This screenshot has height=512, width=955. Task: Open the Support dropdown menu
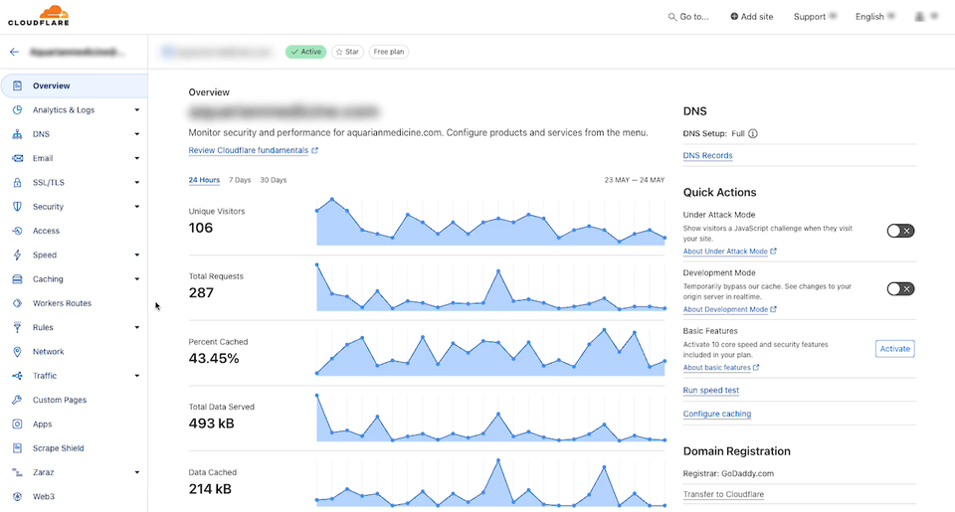[x=815, y=17]
